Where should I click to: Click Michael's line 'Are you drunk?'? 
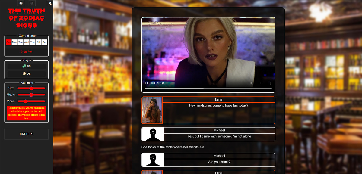tap(219, 162)
